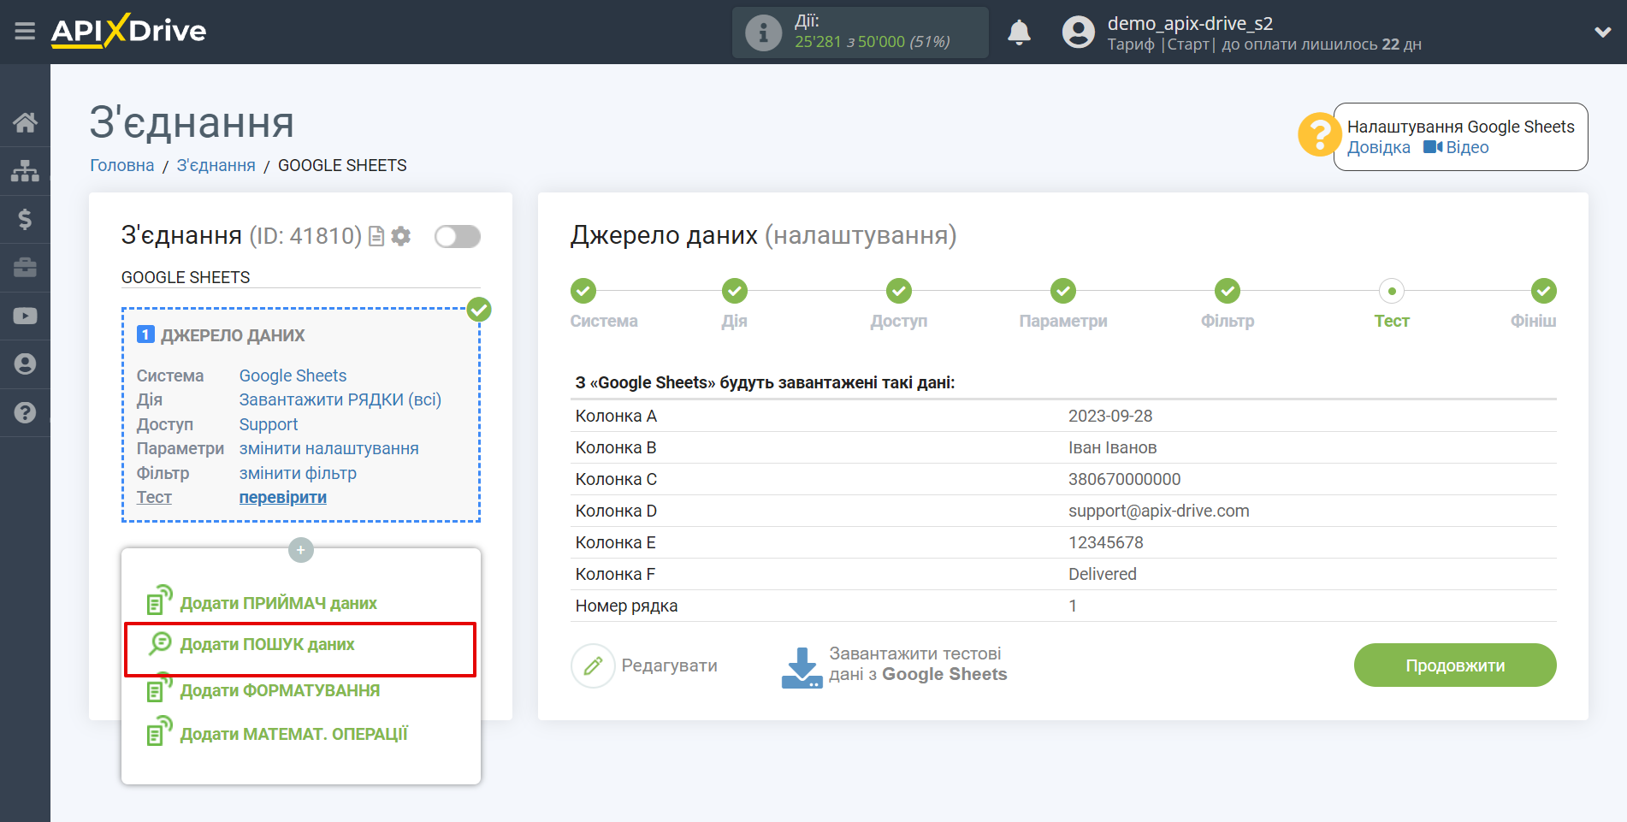
Task: Open the briefcase sidebar icon
Action: pyautogui.click(x=25, y=268)
